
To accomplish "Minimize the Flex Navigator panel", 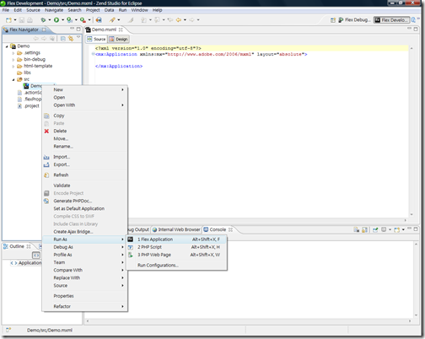I will coord(73,29).
